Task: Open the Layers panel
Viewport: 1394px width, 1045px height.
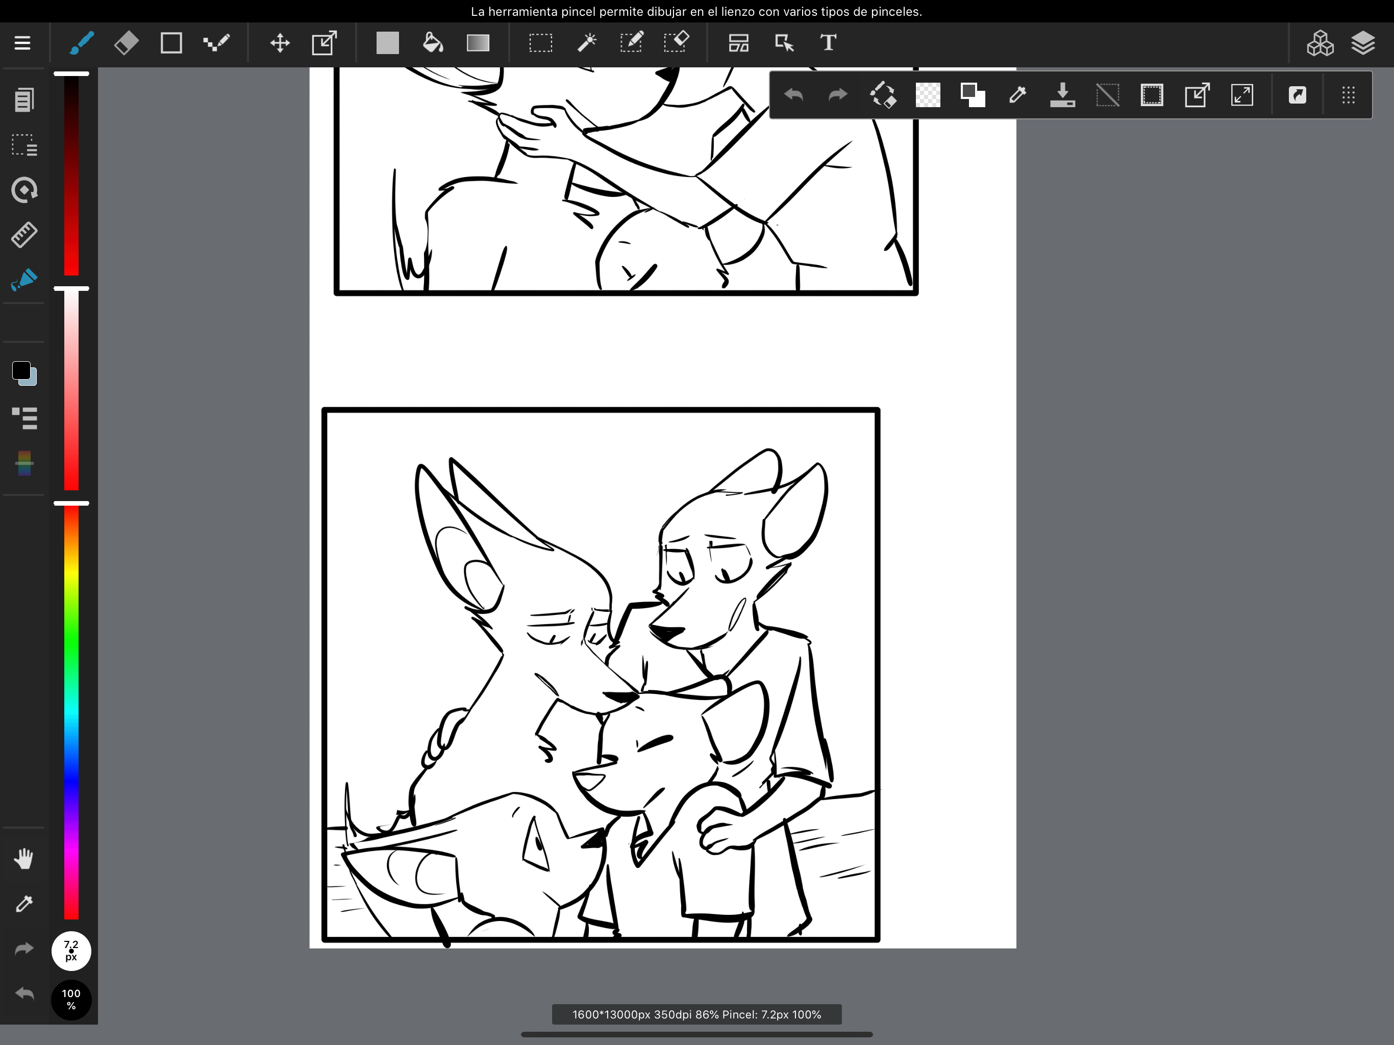Action: tap(1363, 43)
